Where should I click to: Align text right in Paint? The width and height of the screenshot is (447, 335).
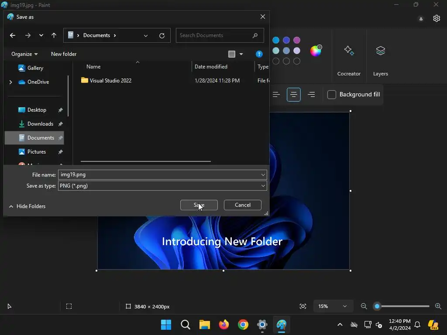coord(311,95)
